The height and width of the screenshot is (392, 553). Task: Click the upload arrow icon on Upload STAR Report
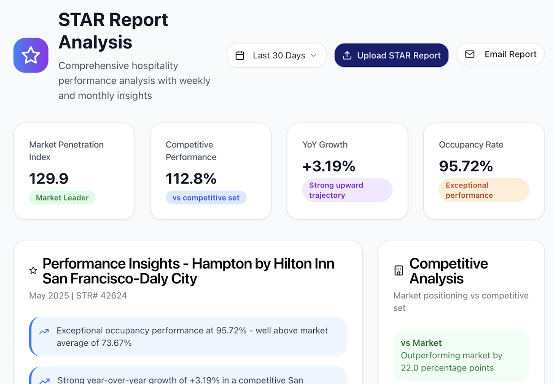tap(347, 55)
